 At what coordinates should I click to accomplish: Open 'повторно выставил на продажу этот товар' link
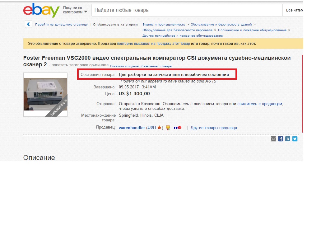[x=153, y=44]
